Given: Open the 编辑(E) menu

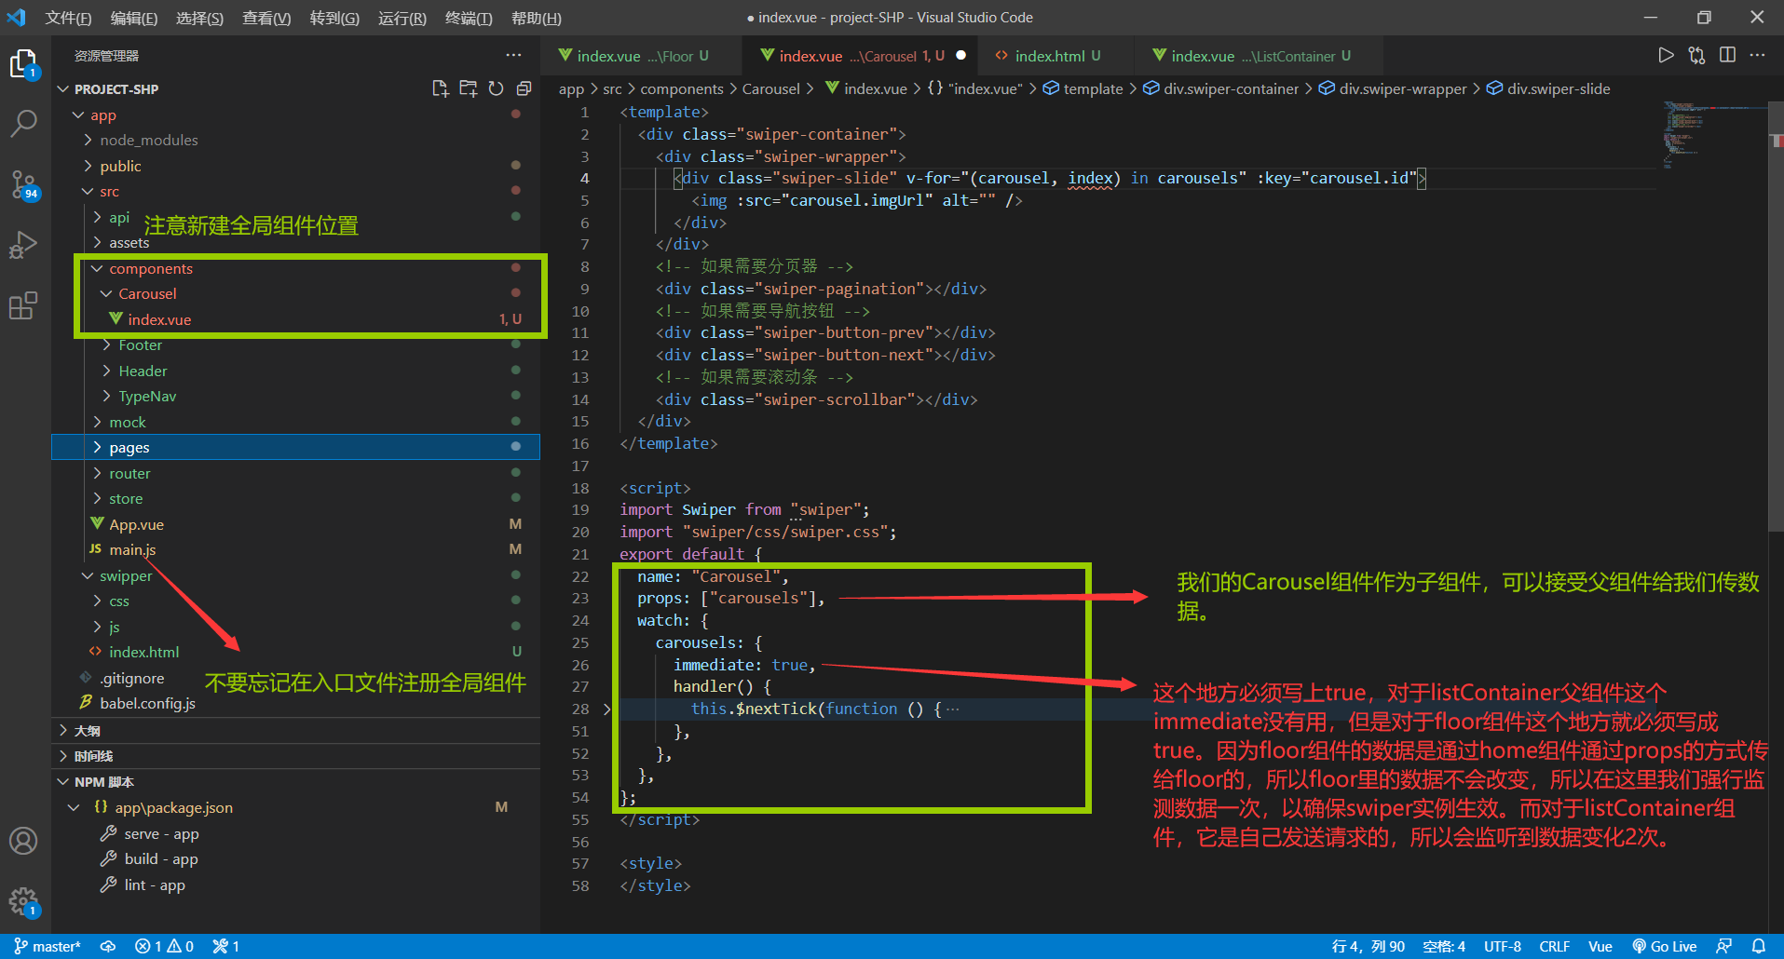Looking at the screenshot, I should [x=134, y=18].
